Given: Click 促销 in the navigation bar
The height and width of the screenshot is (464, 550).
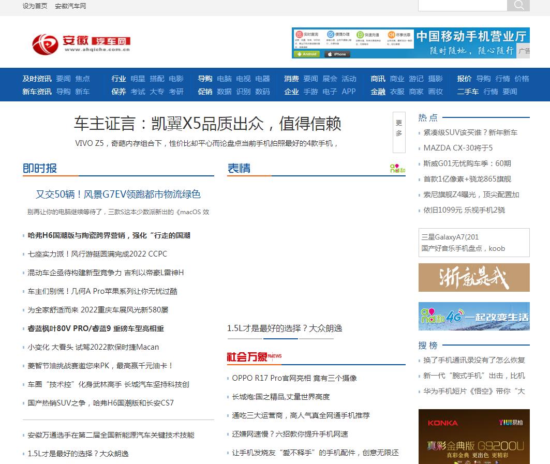Looking at the screenshot, I should [205, 92].
